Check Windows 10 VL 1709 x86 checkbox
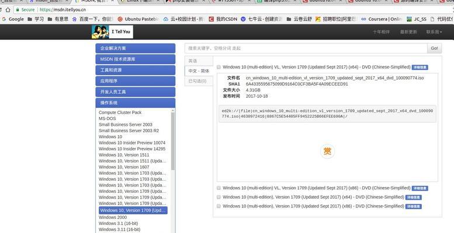 [219, 188]
